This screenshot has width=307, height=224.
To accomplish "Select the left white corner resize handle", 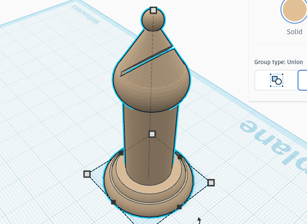I will (87, 174).
